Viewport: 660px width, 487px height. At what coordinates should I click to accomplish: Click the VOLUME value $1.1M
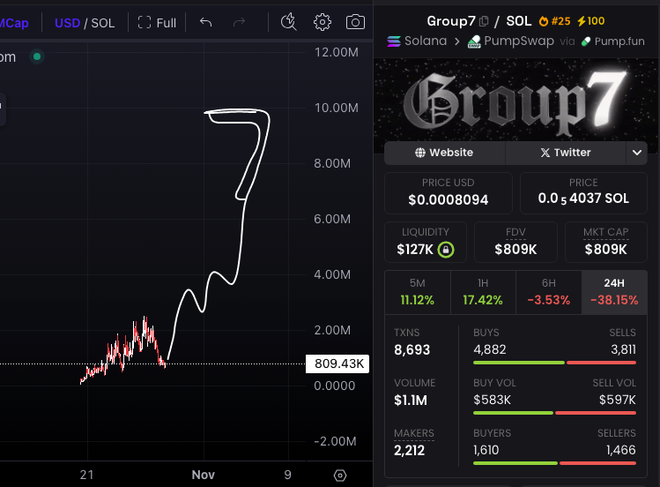point(411,401)
